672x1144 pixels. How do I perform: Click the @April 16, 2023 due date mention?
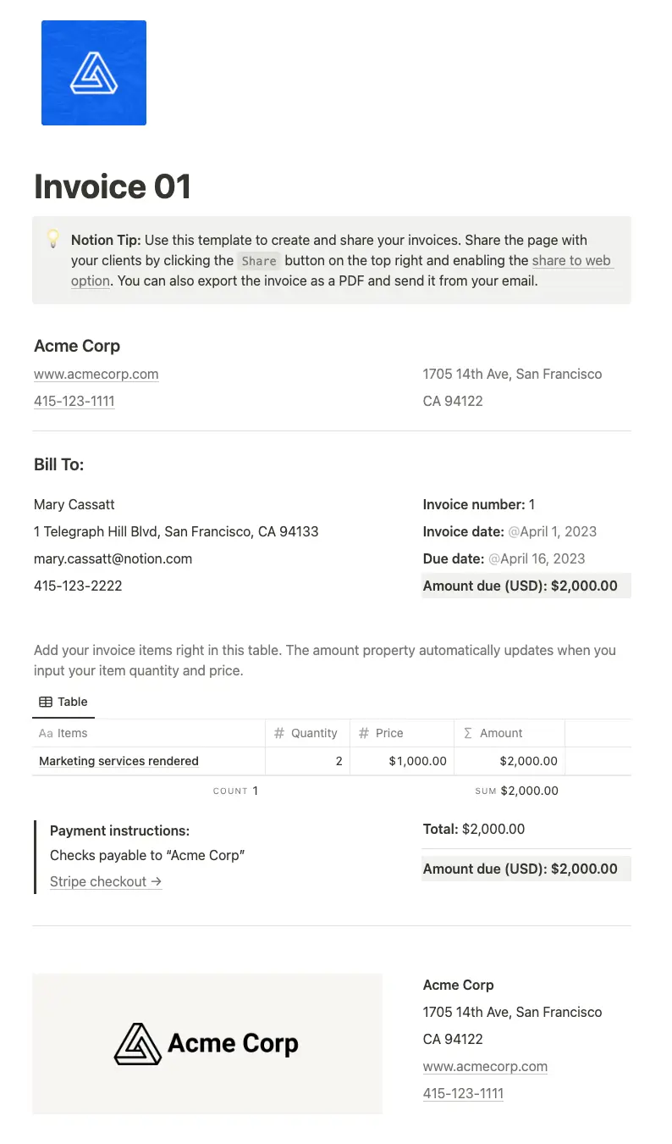pyautogui.click(x=539, y=558)
